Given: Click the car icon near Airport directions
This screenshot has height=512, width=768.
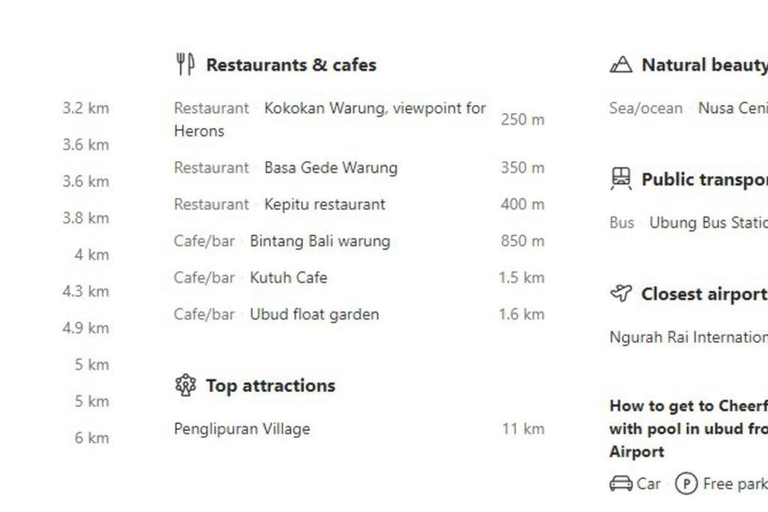Looking at the screenshot, I should click(621, 484).
